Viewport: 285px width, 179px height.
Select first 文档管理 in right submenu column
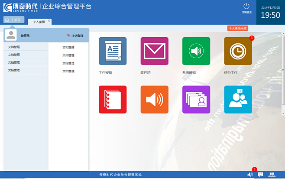point(68,48)
